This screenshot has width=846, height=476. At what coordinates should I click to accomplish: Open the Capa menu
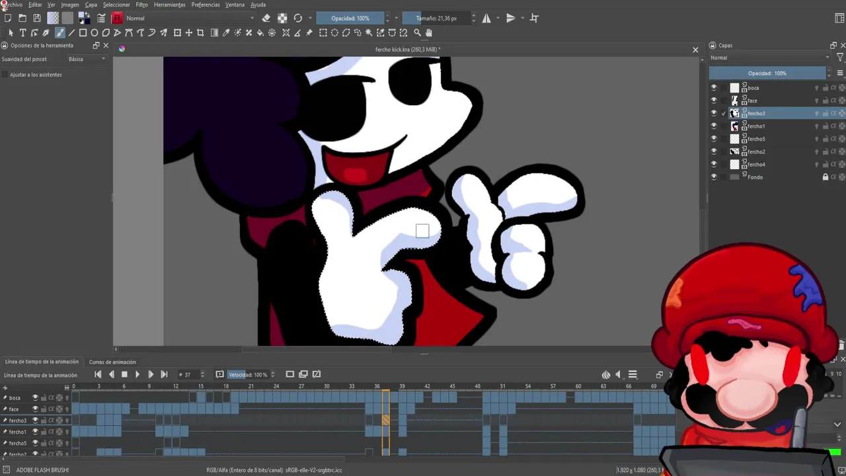click(91, 5)
